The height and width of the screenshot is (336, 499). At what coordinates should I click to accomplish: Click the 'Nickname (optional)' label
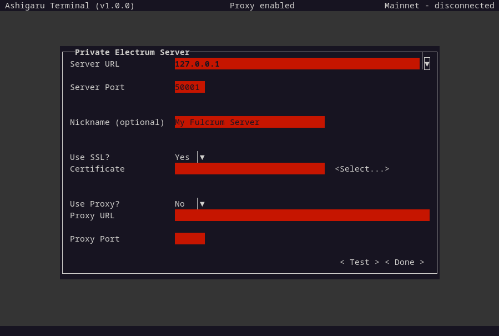click(117, 122)
